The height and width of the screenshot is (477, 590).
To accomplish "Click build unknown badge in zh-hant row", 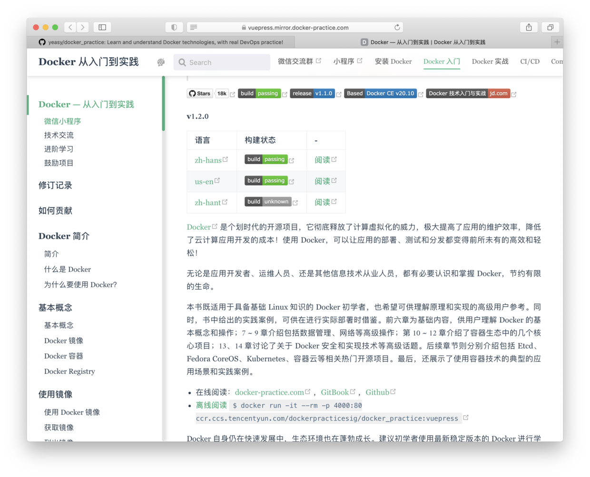I will (x=268, y=202).
